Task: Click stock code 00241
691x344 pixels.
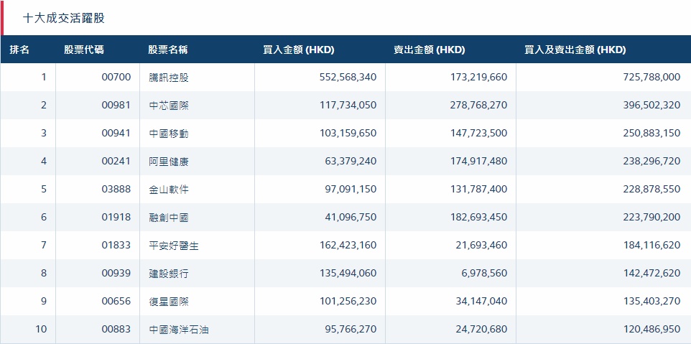Action: click(x=116, y=162)
